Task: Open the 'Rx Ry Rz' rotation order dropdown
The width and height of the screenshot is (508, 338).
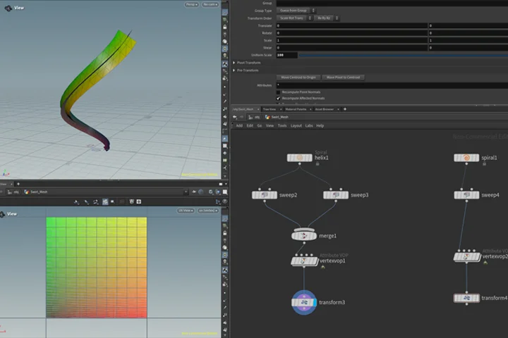Action: coord(326,18)
